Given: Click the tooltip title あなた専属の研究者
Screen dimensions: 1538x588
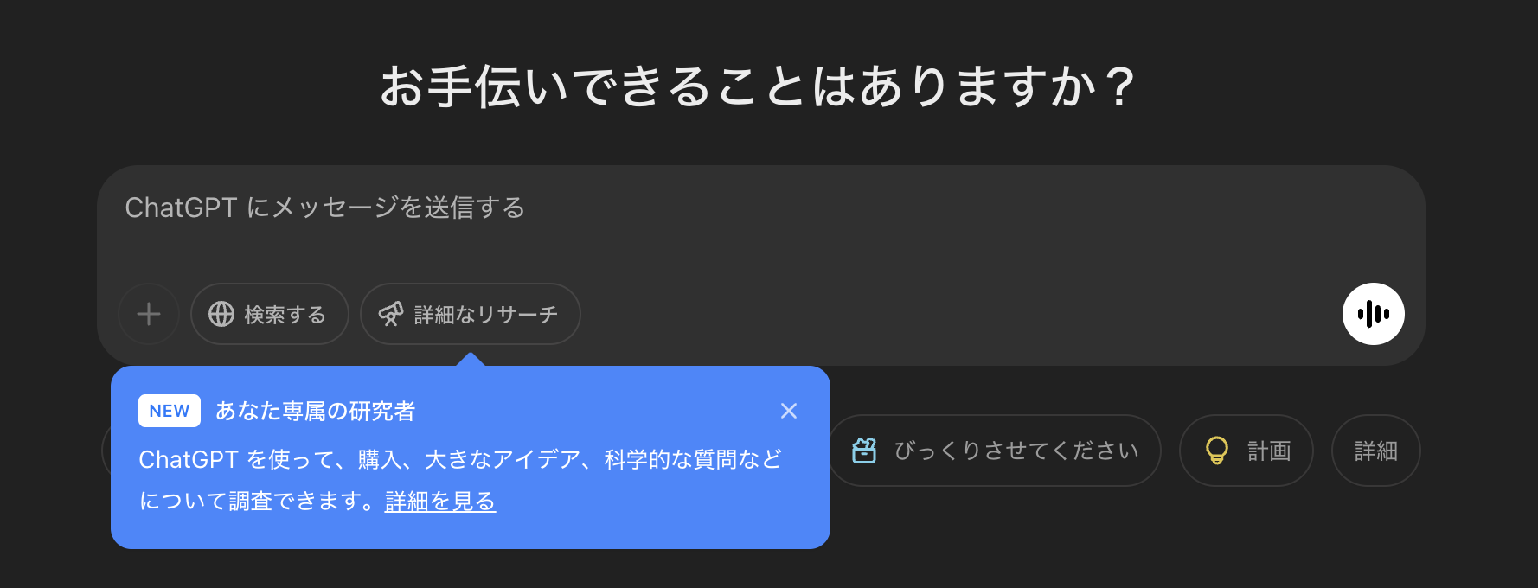Looking at the screenshot, I should tap(316, 411).
